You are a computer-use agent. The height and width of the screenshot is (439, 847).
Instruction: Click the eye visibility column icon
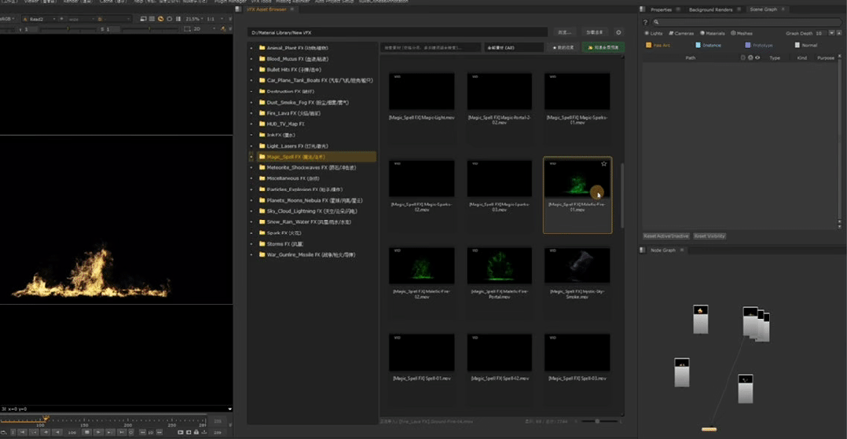click(757, 58)
